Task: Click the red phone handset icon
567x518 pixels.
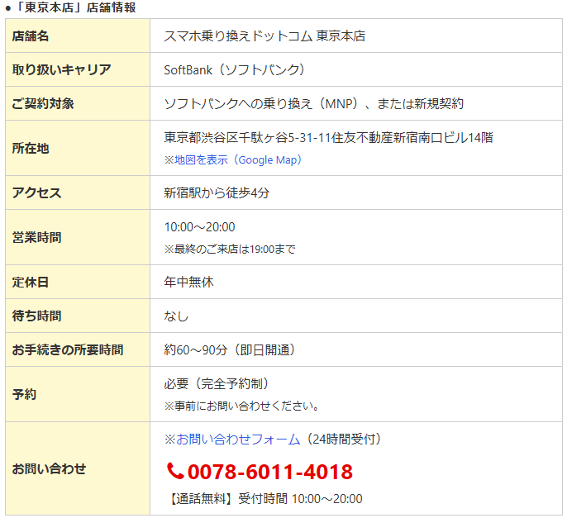Action: click(175, 471)
